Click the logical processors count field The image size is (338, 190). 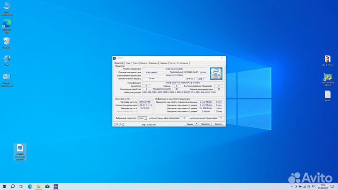(221, 118)
